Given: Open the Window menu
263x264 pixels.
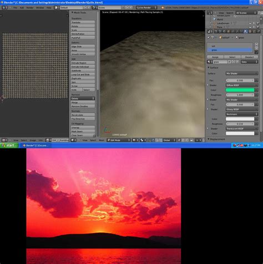Looking at the screenshot, I should 40,8.
